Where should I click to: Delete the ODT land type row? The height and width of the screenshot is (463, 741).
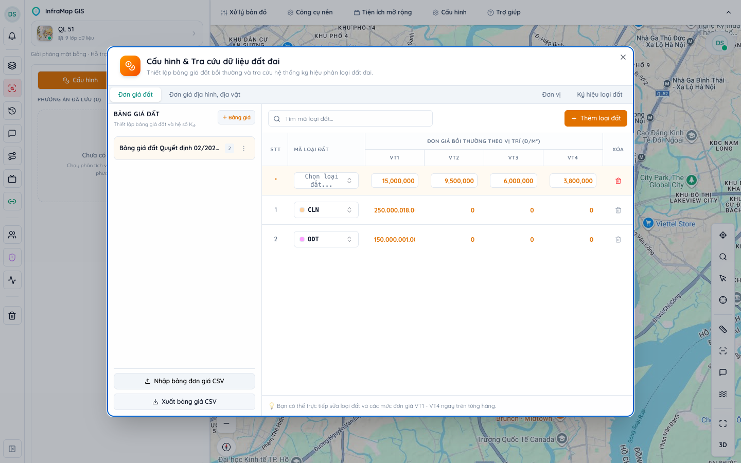click(618, 239)
